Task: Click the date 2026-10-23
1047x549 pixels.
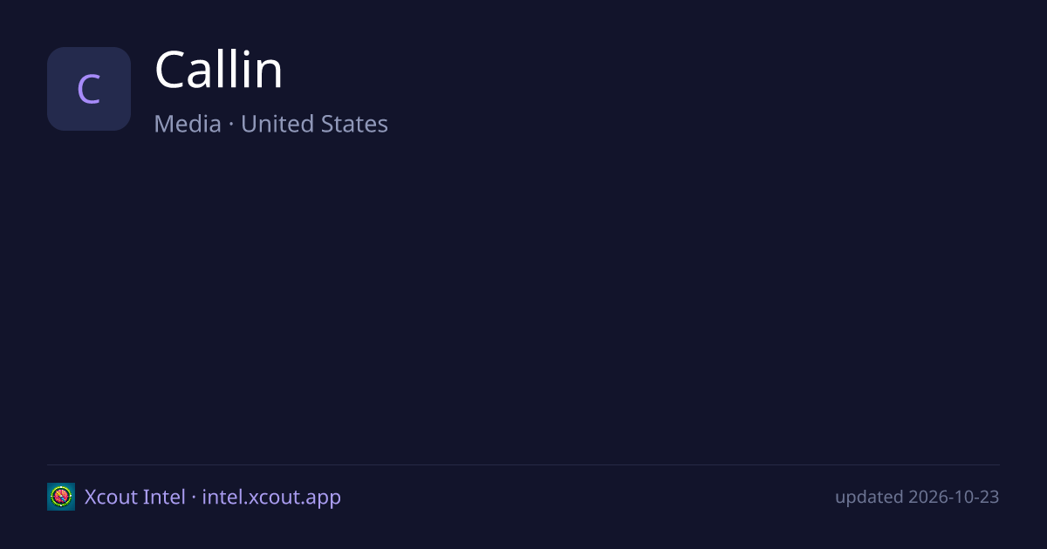Action: (x=954, y=497)
